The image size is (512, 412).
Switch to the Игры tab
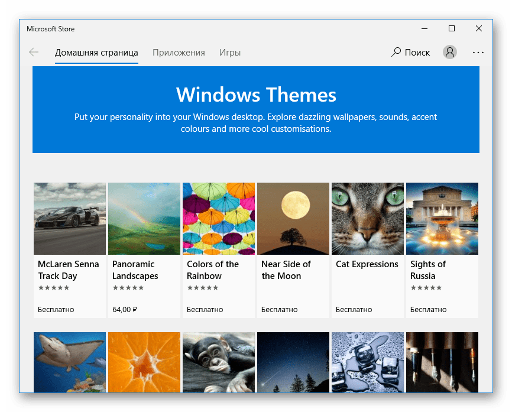pyautogui.click(x=230, y=53)
